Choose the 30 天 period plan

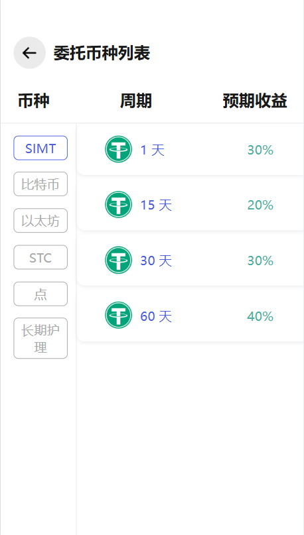click(x=190, y=261)
